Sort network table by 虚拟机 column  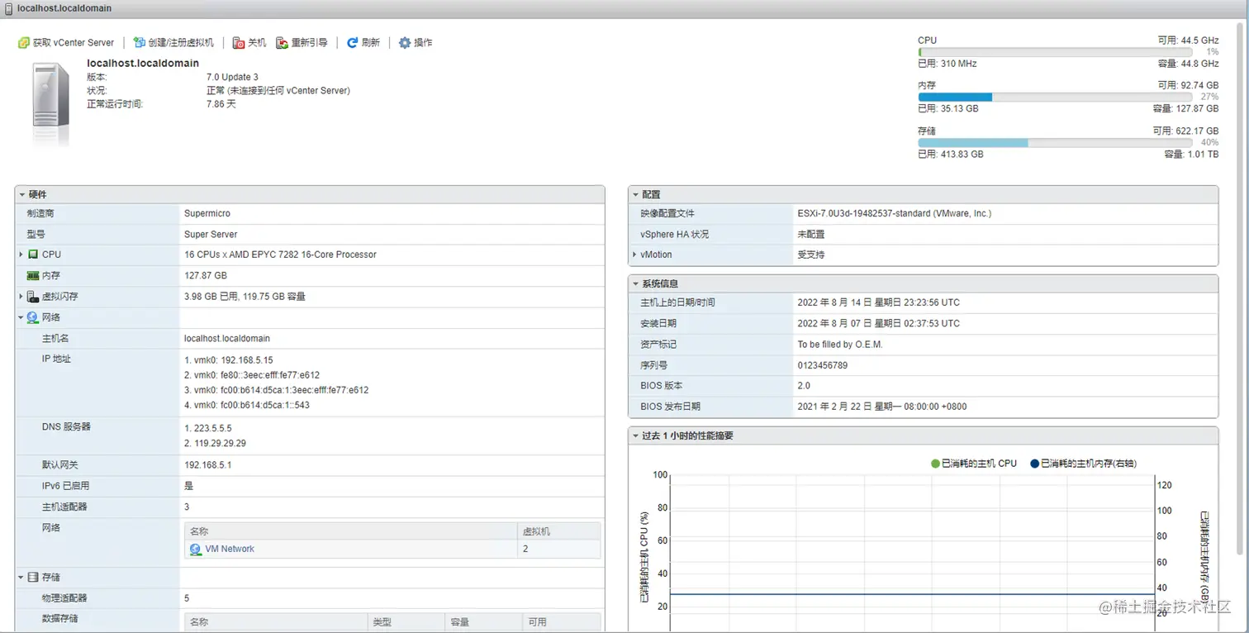pyautogui.click(x=558, y=531)
